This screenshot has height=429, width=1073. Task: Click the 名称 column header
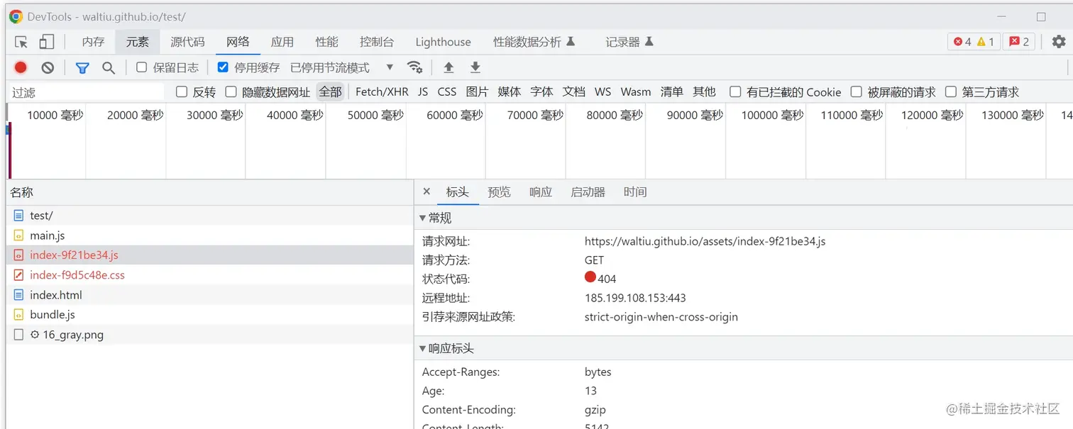pos(209,192)
